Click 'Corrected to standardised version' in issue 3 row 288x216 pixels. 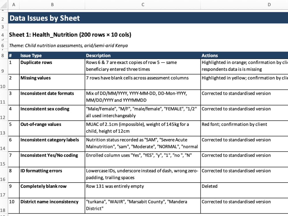pyautogui.click(x=244, y=97)
